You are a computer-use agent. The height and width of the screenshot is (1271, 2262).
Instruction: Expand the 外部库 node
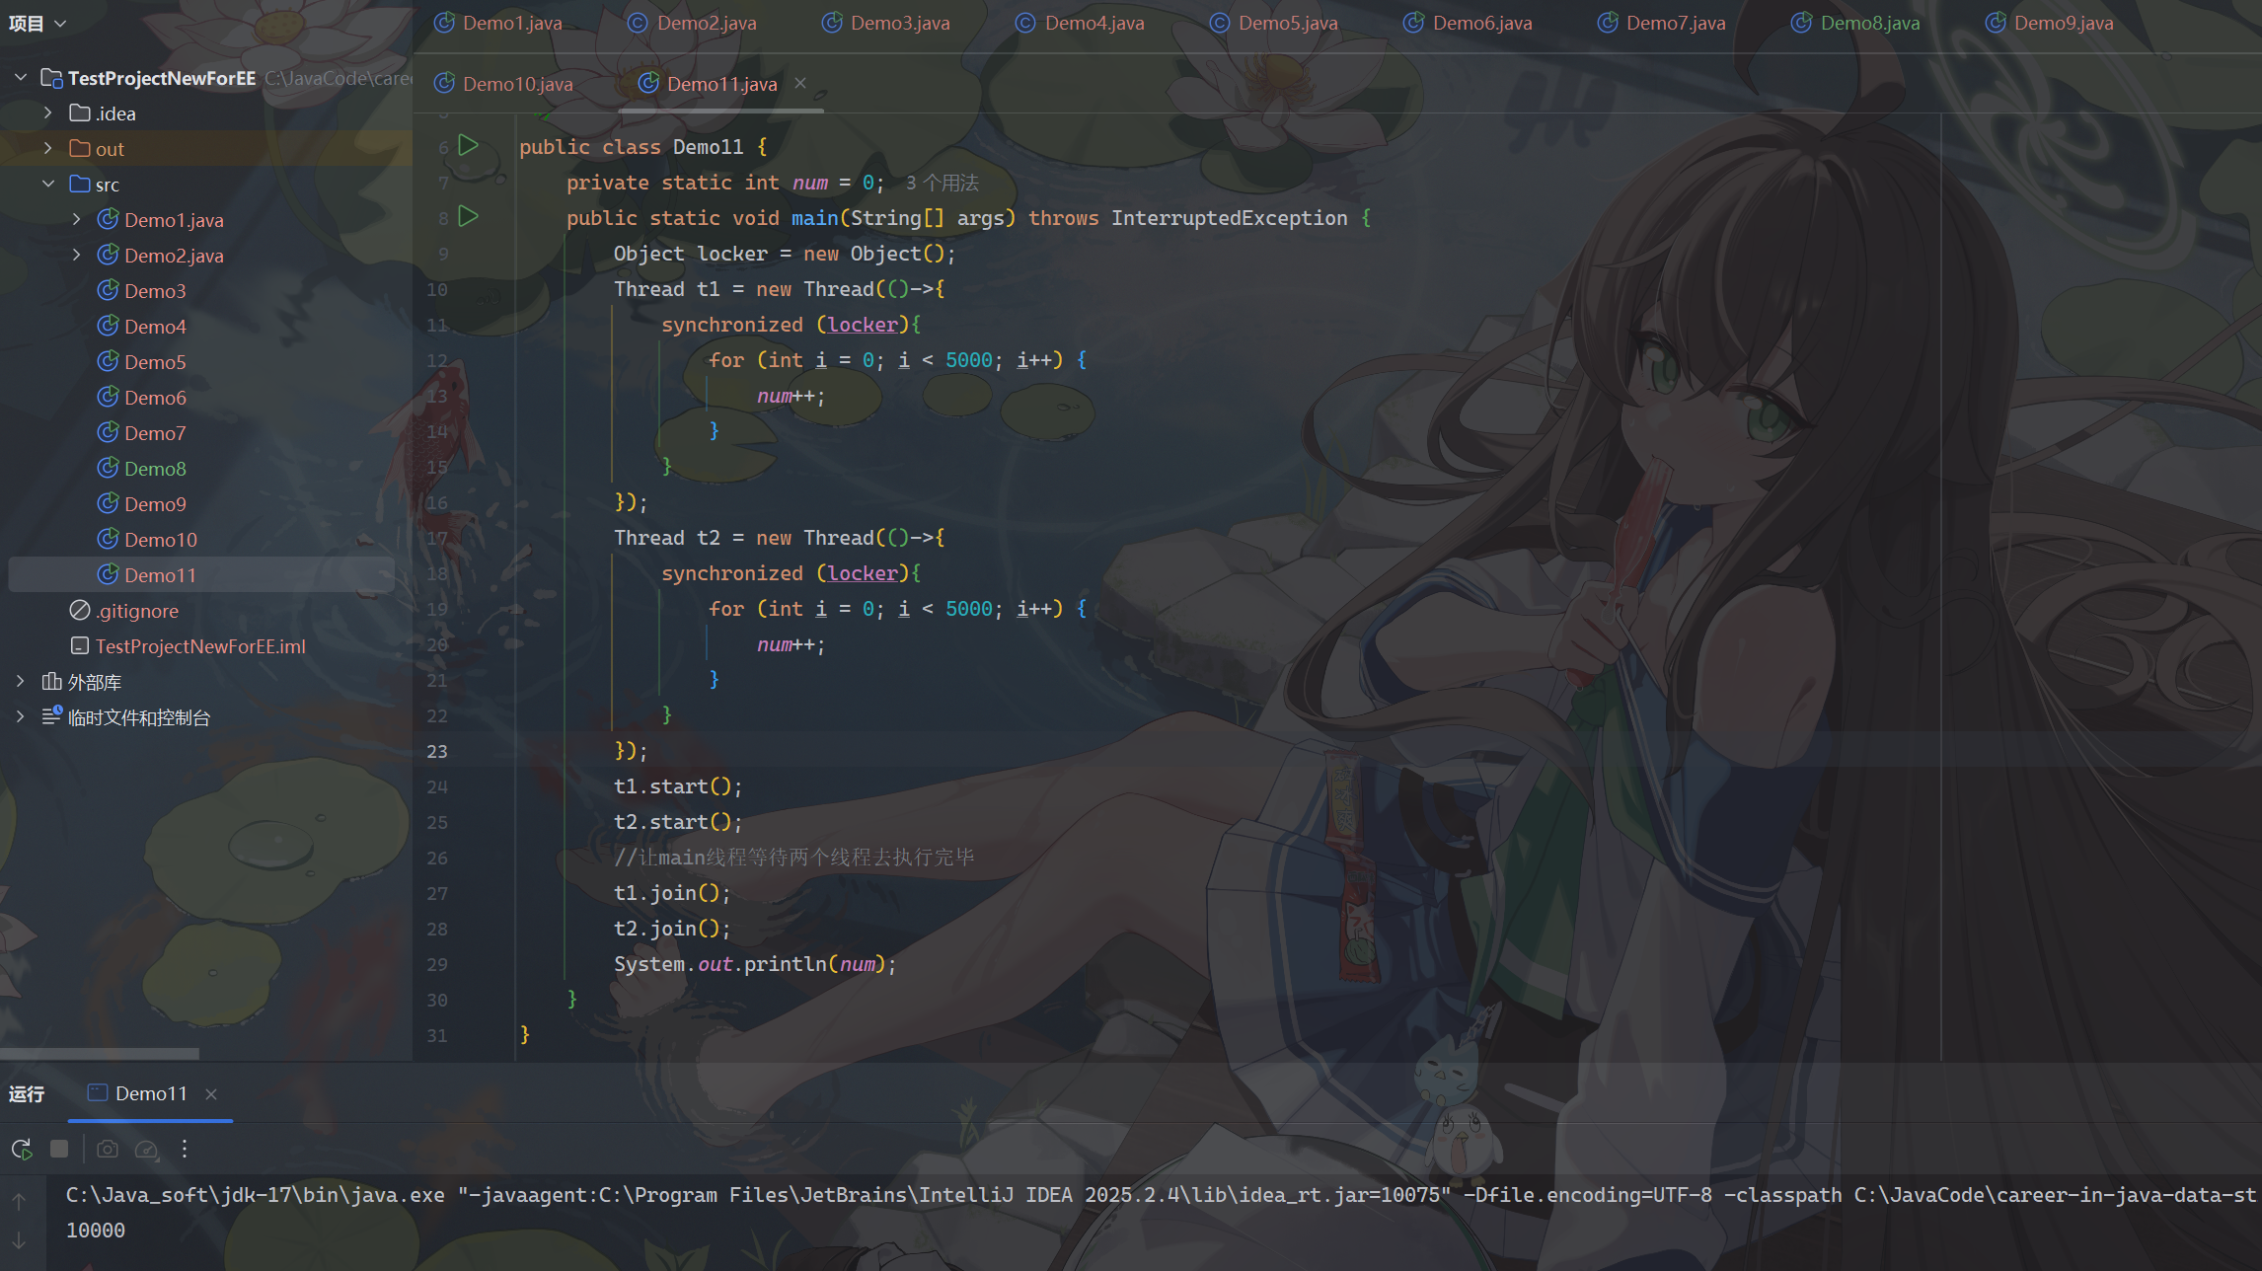pos(20,682)
